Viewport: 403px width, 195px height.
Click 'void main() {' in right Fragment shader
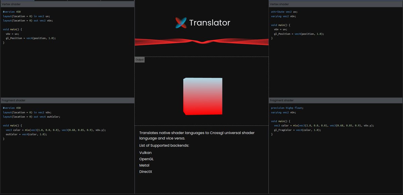(x=280, y=121)
